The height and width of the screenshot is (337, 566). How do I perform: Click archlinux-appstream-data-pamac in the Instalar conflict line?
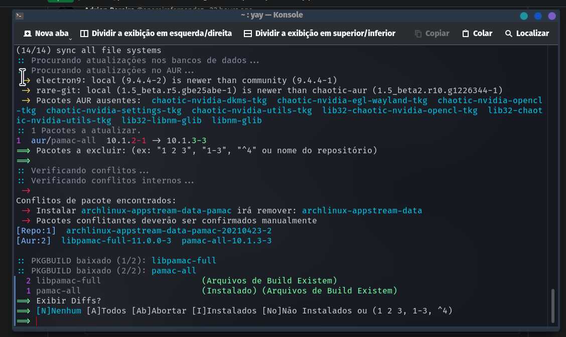pos(156,211)
